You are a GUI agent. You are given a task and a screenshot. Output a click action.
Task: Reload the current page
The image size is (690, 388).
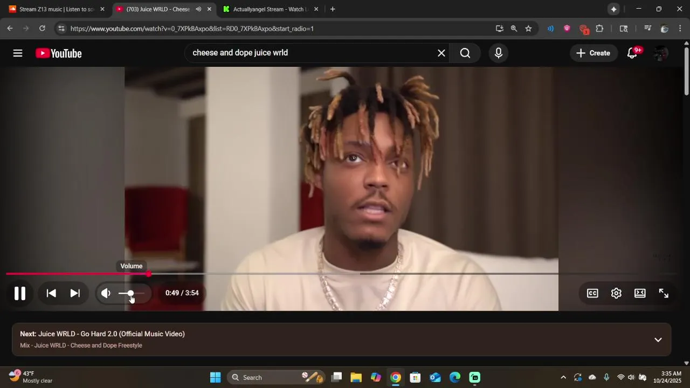click(x=42, y=29)
